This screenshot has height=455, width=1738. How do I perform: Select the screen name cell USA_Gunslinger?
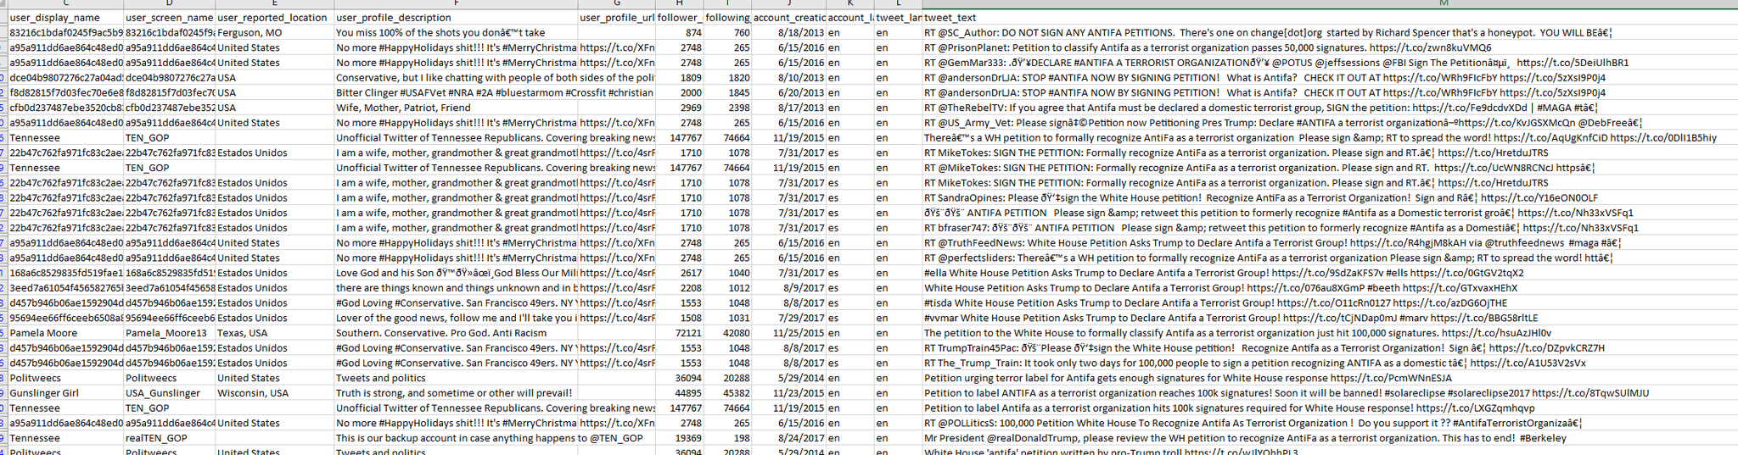169,393
